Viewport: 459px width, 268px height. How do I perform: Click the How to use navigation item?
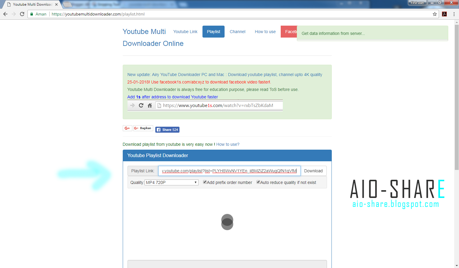(265, 31)
